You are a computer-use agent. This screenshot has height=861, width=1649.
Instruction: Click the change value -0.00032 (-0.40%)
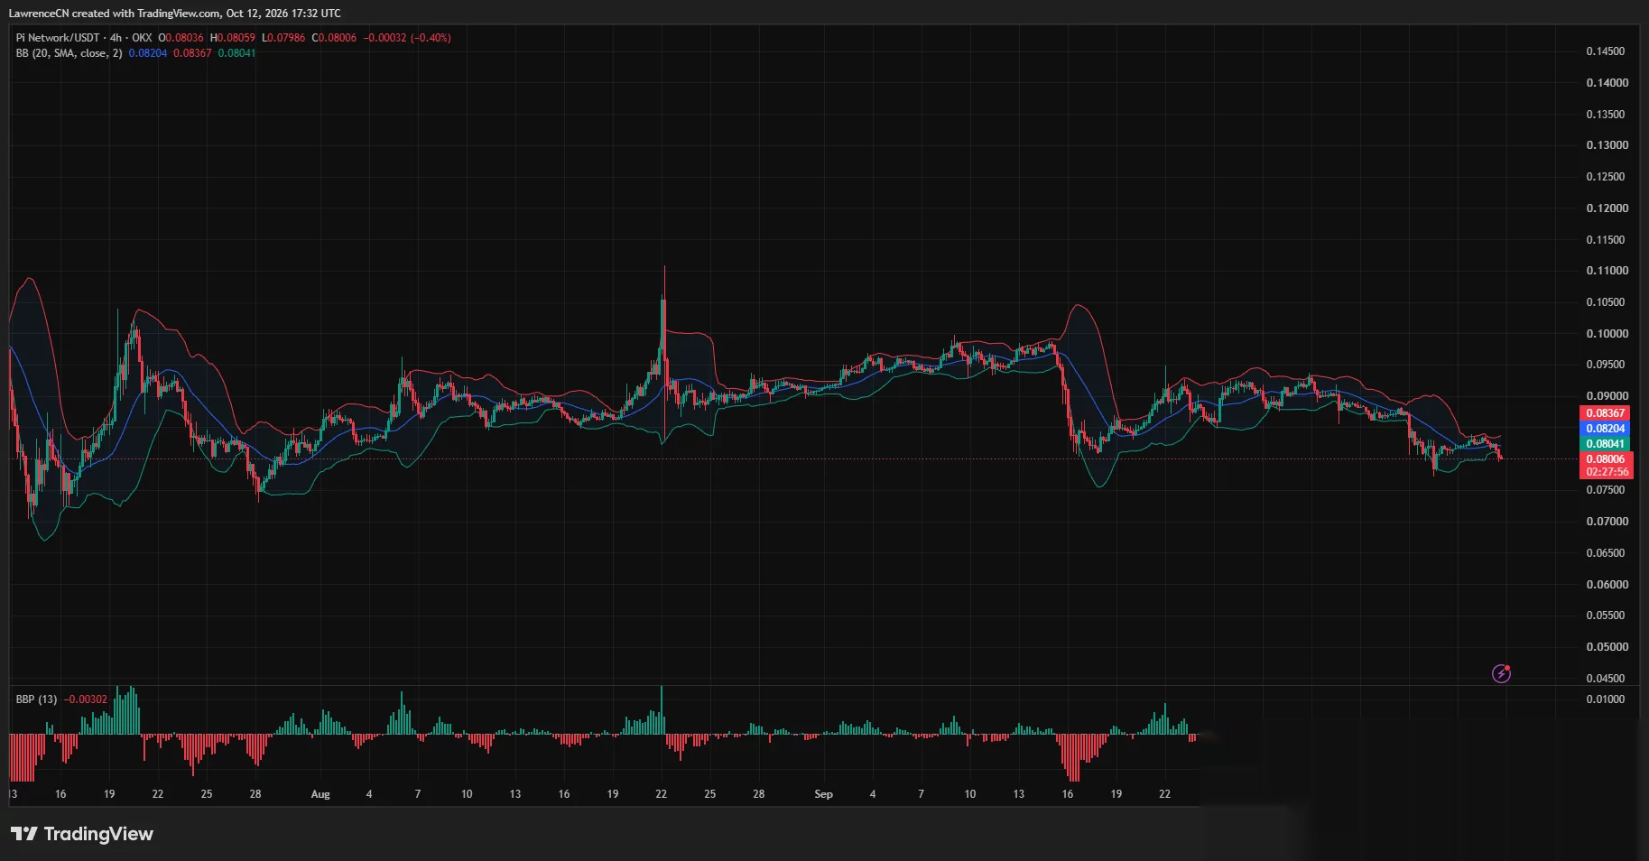[407, 38]
